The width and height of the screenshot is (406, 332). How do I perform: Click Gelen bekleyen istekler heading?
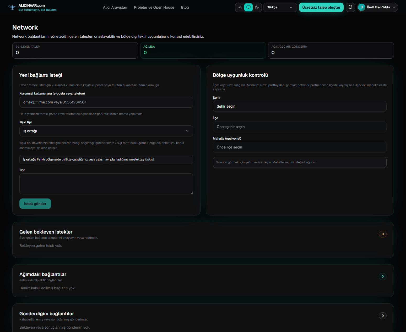(46, 232)
